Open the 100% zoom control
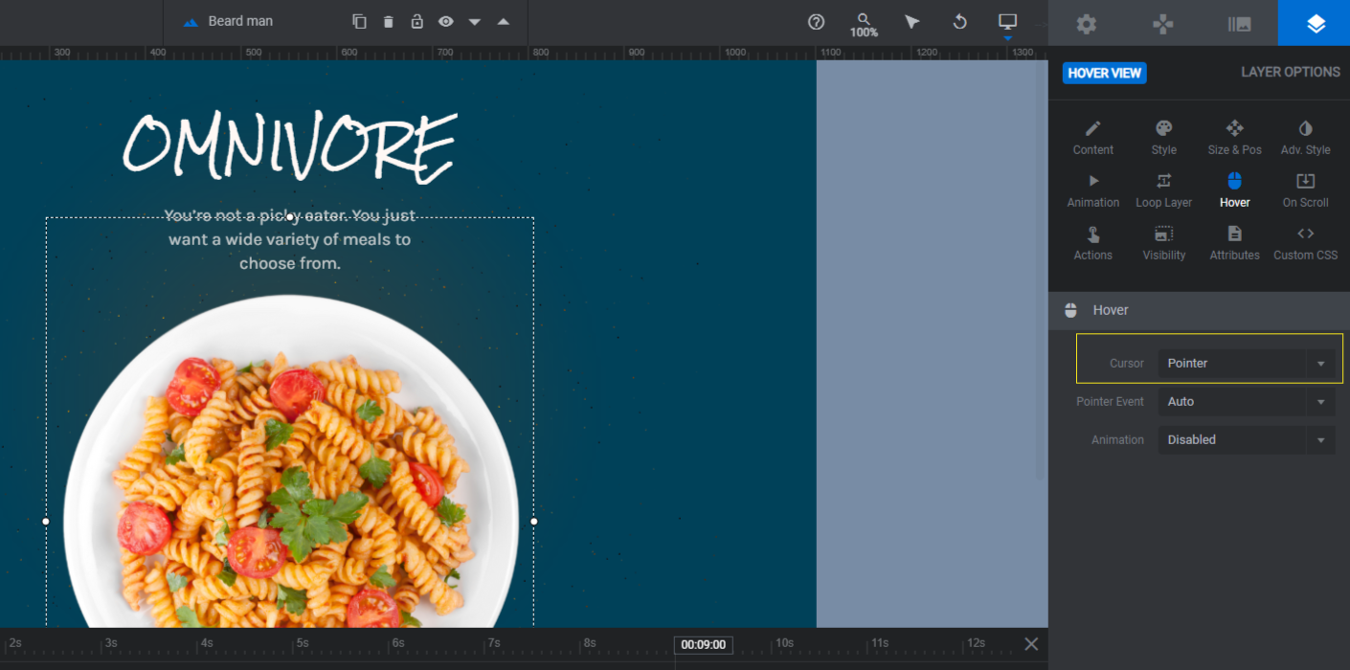This screenshot has height=670, width=1350. (x=864, y=25)
